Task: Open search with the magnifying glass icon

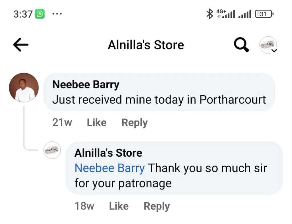Action: pyautogui.click(x=241, y=45)
